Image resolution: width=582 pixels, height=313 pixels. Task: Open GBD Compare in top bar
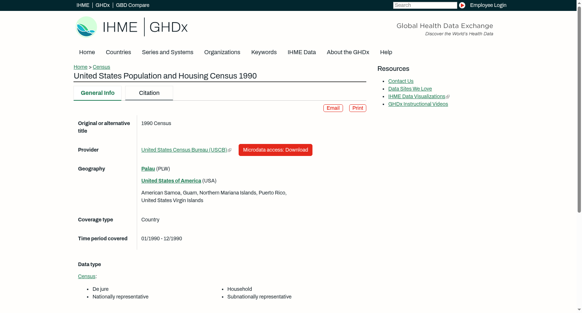pyautogui.click(x=132, y=5)
